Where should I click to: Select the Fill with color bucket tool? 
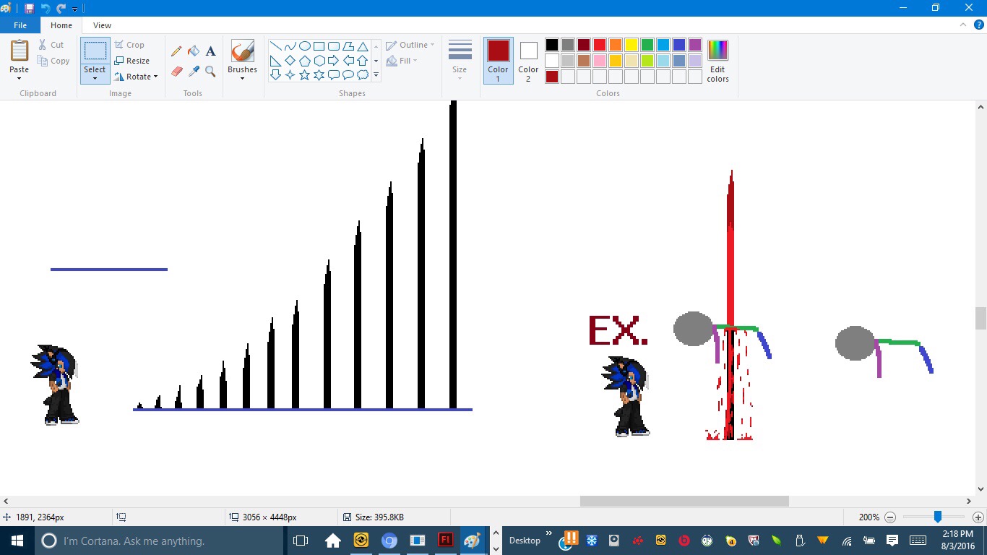(194, 51)
